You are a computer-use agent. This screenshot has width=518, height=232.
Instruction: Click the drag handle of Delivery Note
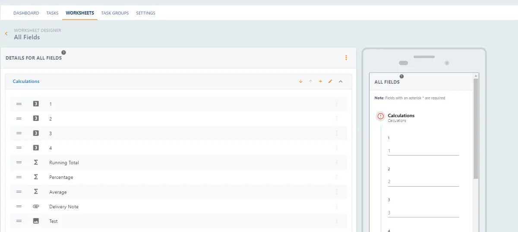(x=19, y=207)
